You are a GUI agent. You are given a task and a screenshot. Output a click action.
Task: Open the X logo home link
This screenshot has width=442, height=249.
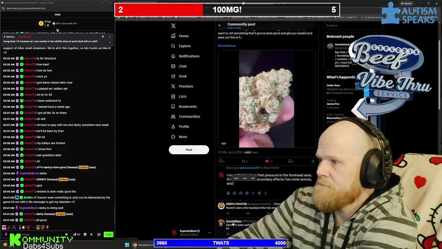(173, 26)
